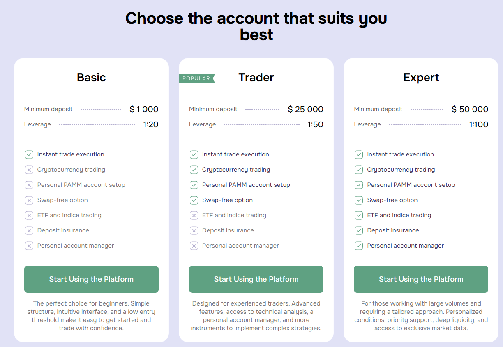Click the X icon beside Basic Personal account manager
The width and height of the screenshot is (503, 347).
tap(29, 246)
